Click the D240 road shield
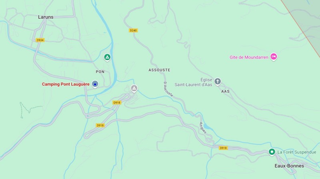The height and width of the screenshot is (179, 320). [x=133, y=30]
